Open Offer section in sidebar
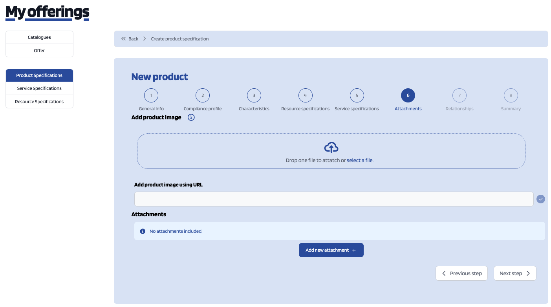The image size is (551, 307). pyautogui.click(x=39, y=51)
